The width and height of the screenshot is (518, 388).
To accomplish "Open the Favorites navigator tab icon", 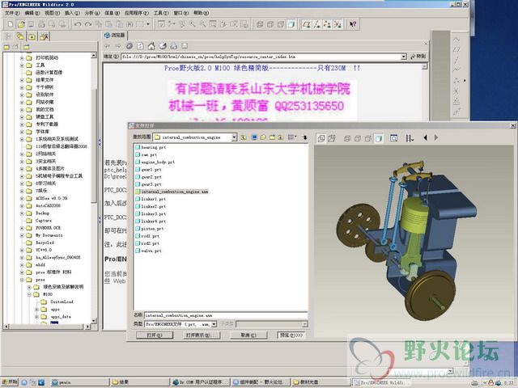I will coord(32,36).
